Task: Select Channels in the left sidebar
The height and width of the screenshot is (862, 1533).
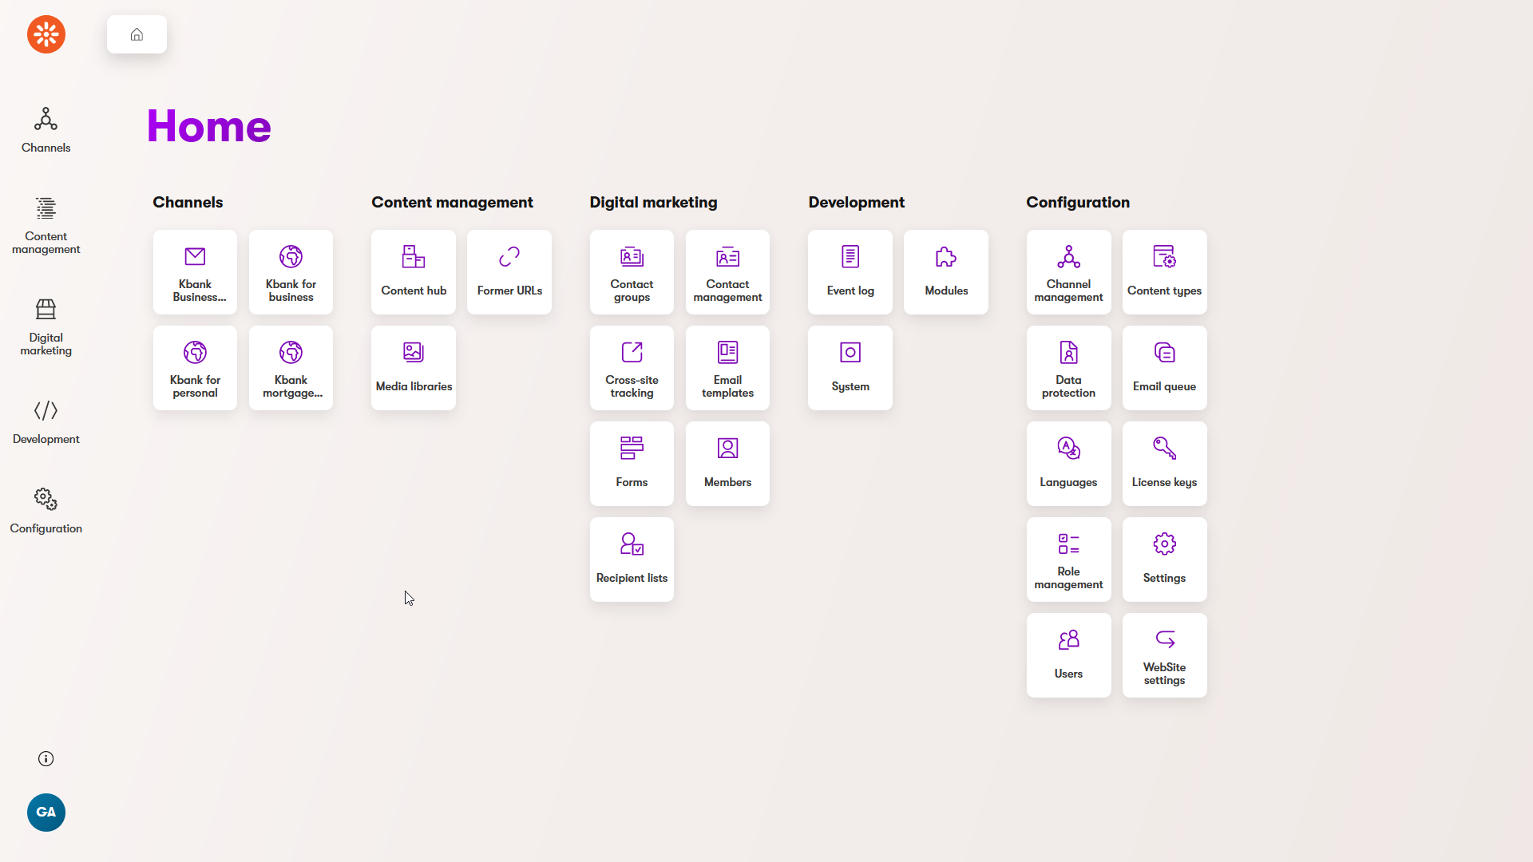Action: tap(46, 130)
